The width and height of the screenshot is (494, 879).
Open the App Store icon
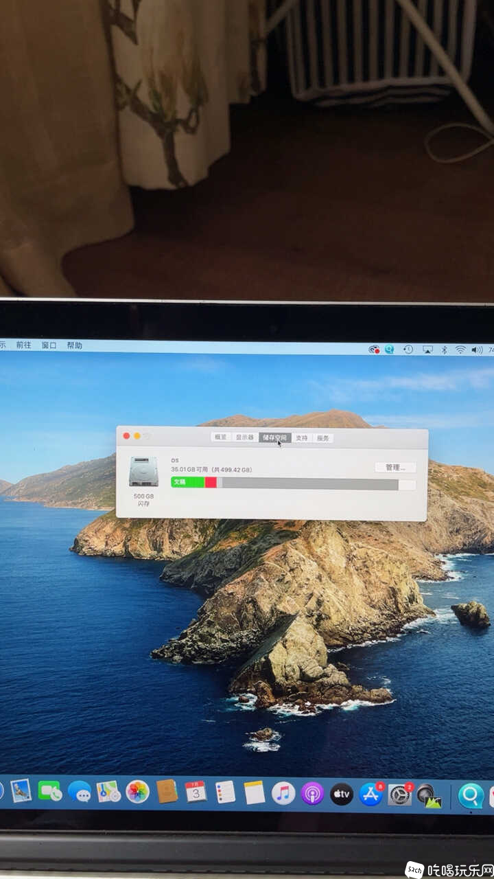pyautogui.click(x=371, y=795)
